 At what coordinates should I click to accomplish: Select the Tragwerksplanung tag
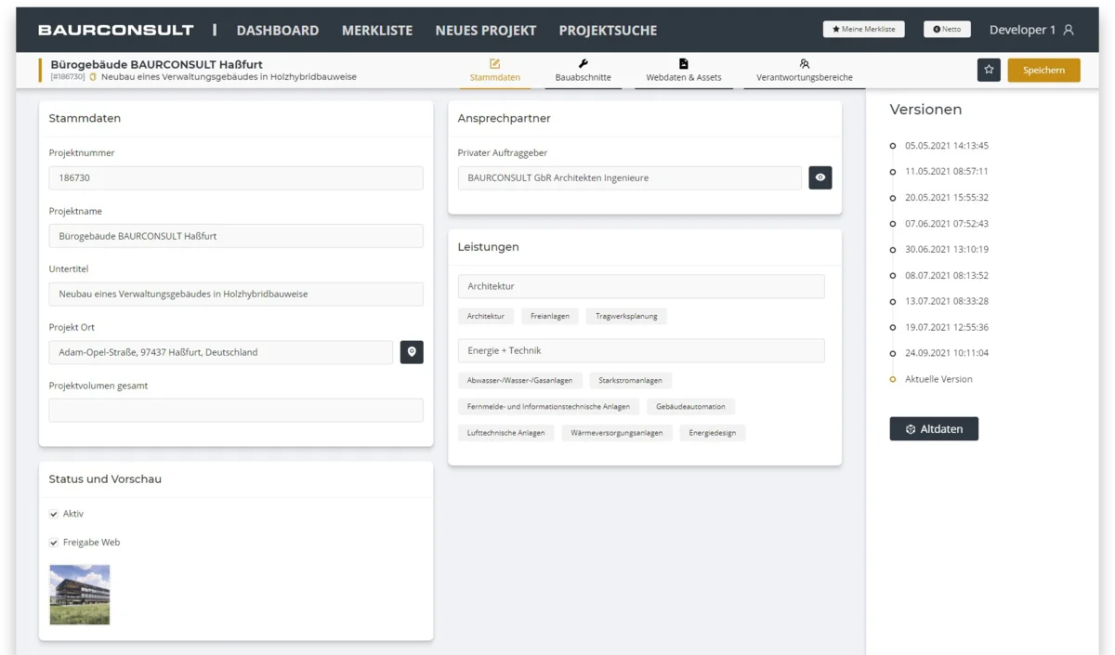point(627,316)
